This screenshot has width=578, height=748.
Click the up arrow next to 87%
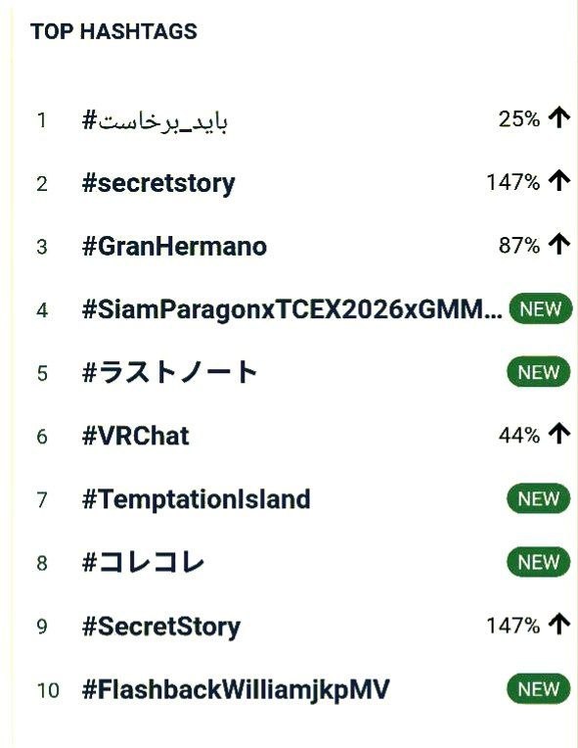559,245
